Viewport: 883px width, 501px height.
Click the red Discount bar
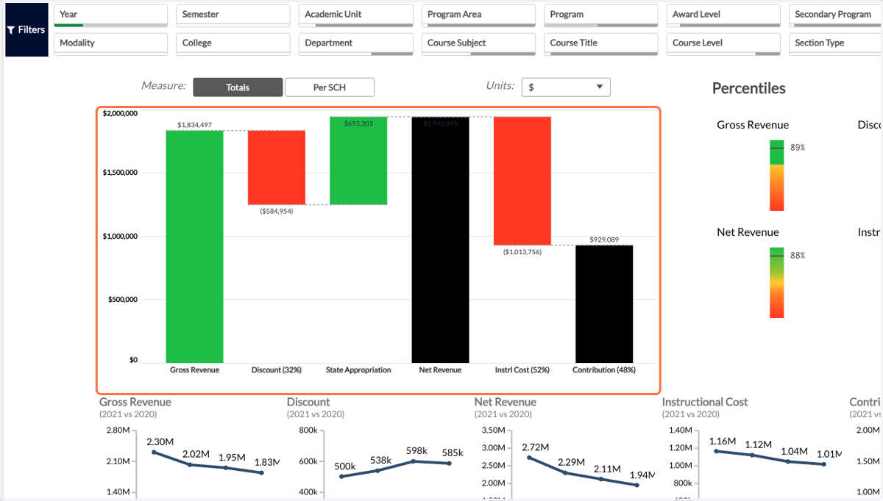pos(276,167)
